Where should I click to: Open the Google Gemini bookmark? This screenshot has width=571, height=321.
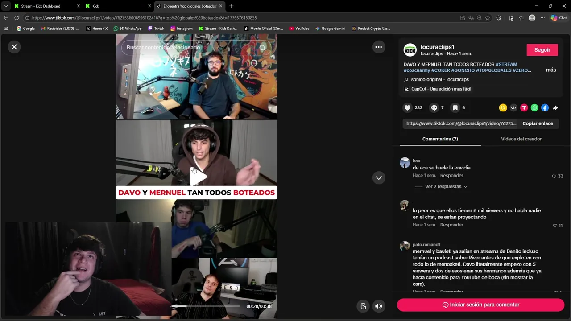pyautogui.click(x=330, y=29)
